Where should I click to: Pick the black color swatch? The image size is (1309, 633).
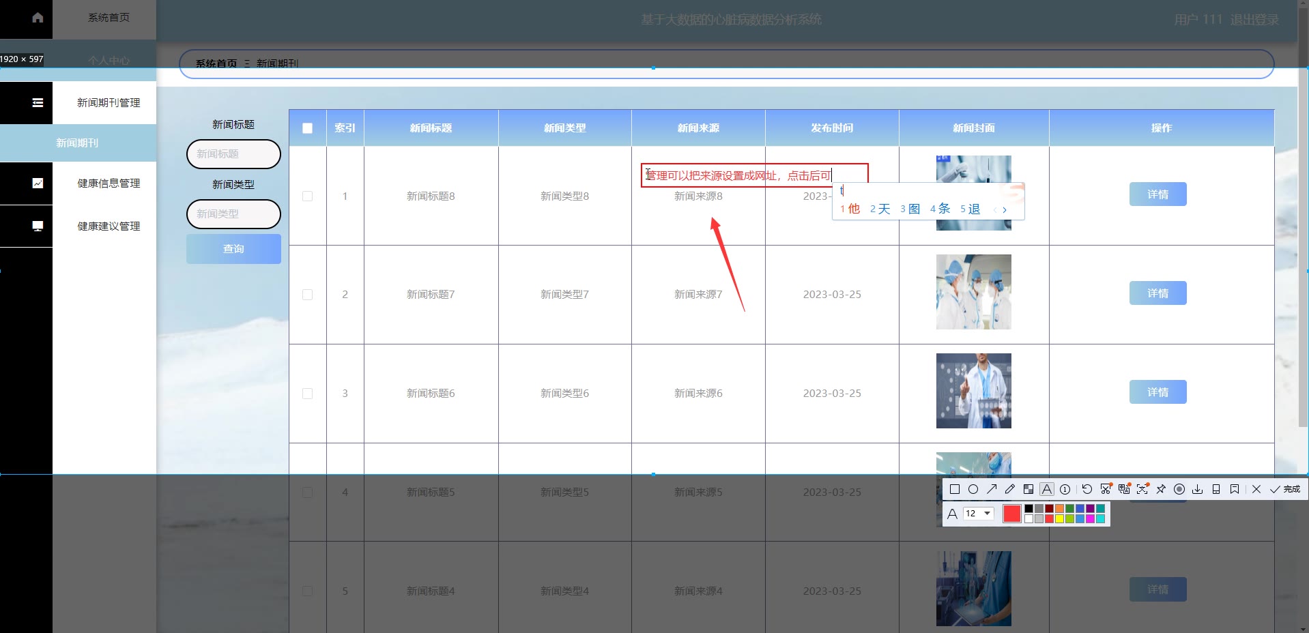pos(1028,508)
